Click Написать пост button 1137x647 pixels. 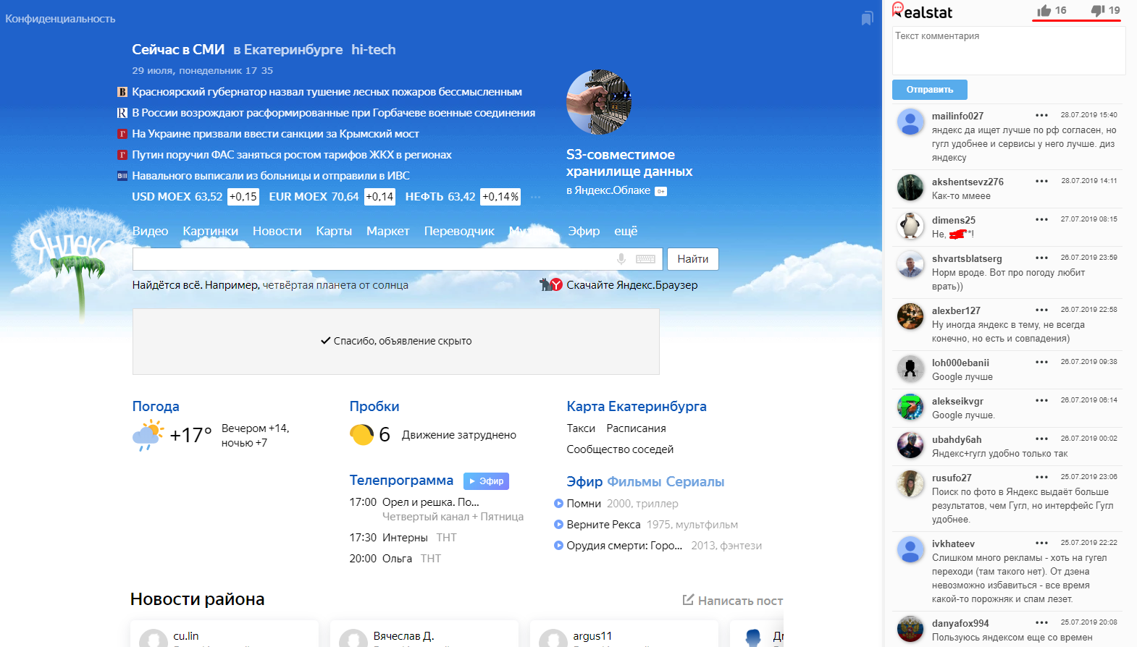pos(733,600)
